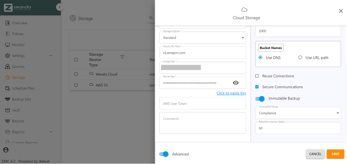Open the Immutable Mode Compliance dropdown
Screen dimensions: 347x164
298,113
